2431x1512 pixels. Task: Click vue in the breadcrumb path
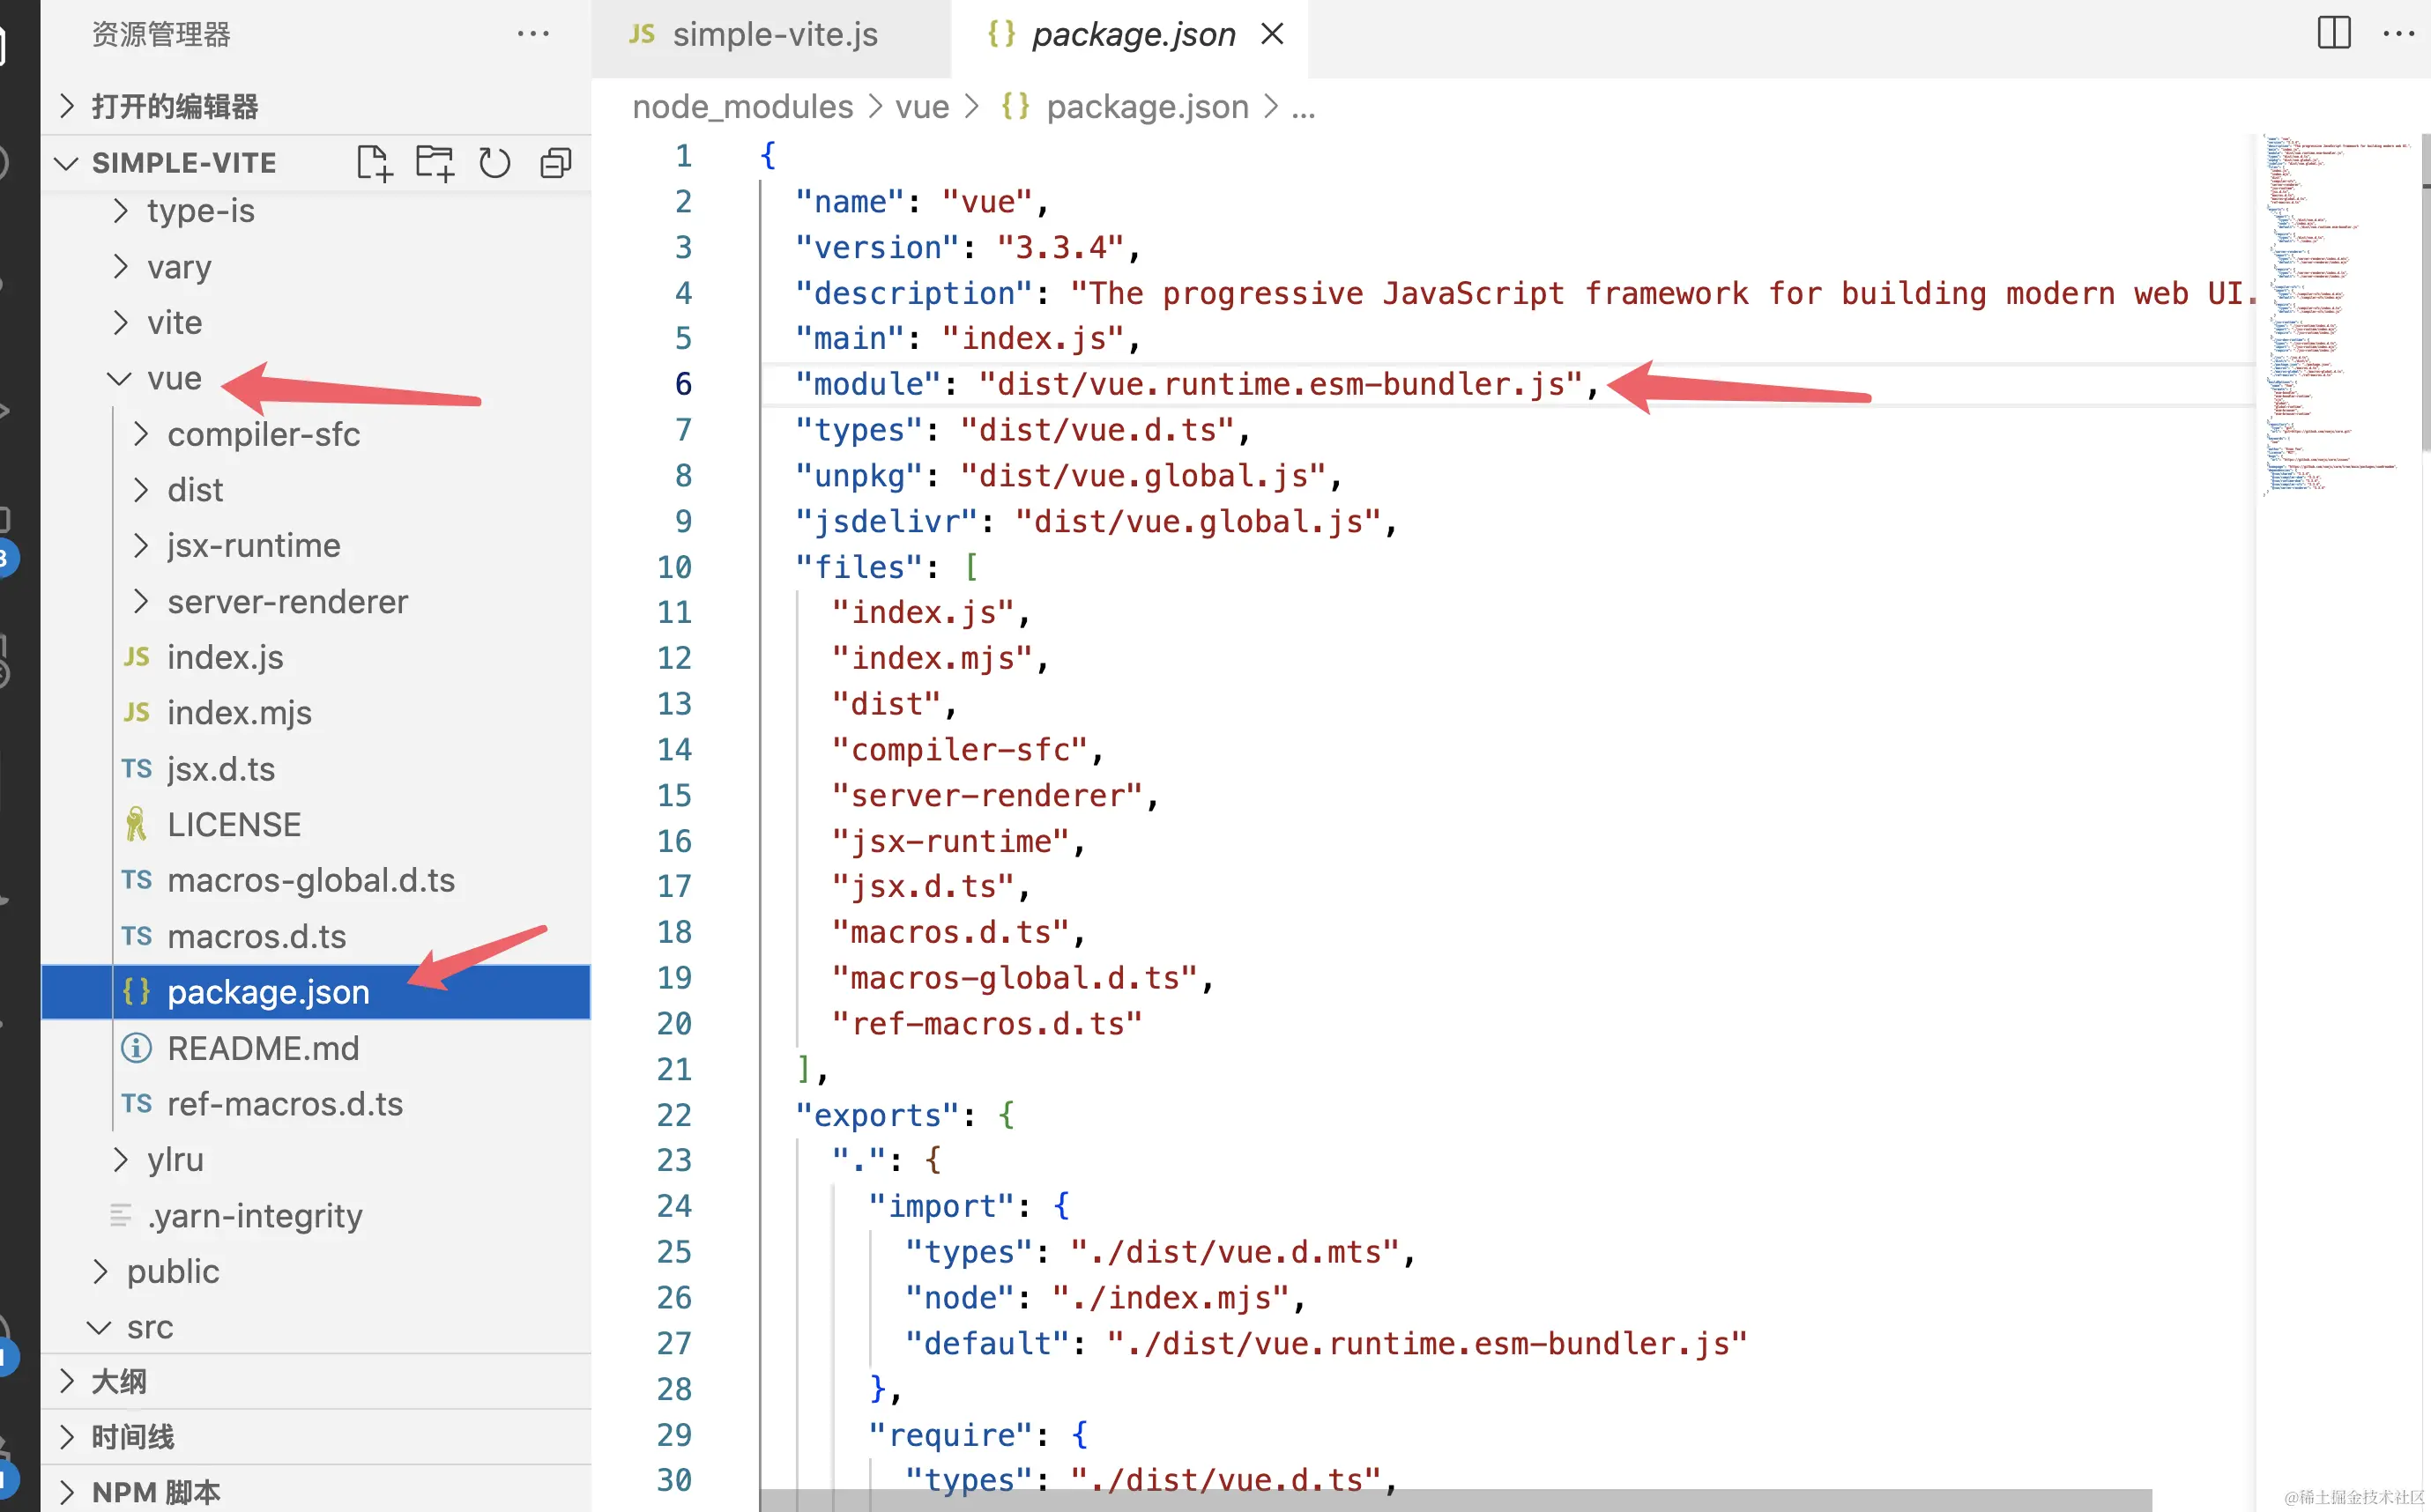tap(921, 106)
